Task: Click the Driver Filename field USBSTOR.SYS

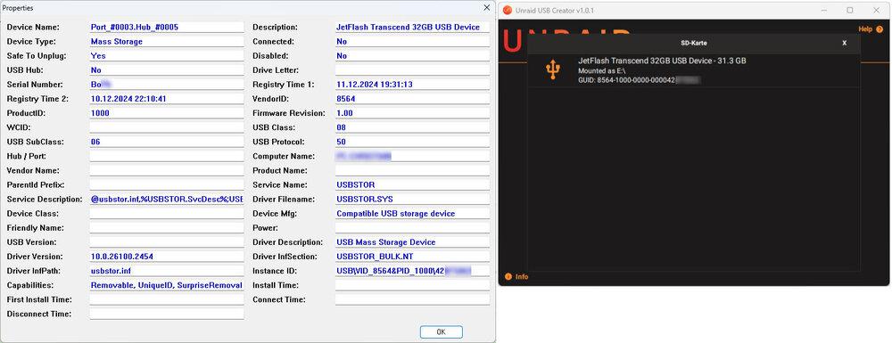Action: pos(412,200)
